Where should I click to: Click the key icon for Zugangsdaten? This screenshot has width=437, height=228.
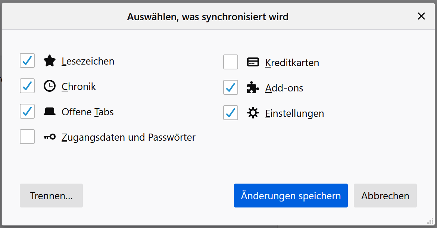(x=50, y=137)
